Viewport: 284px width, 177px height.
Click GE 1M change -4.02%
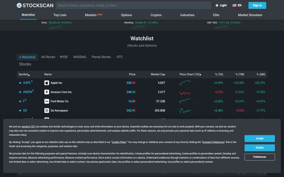tap(240, 111)
